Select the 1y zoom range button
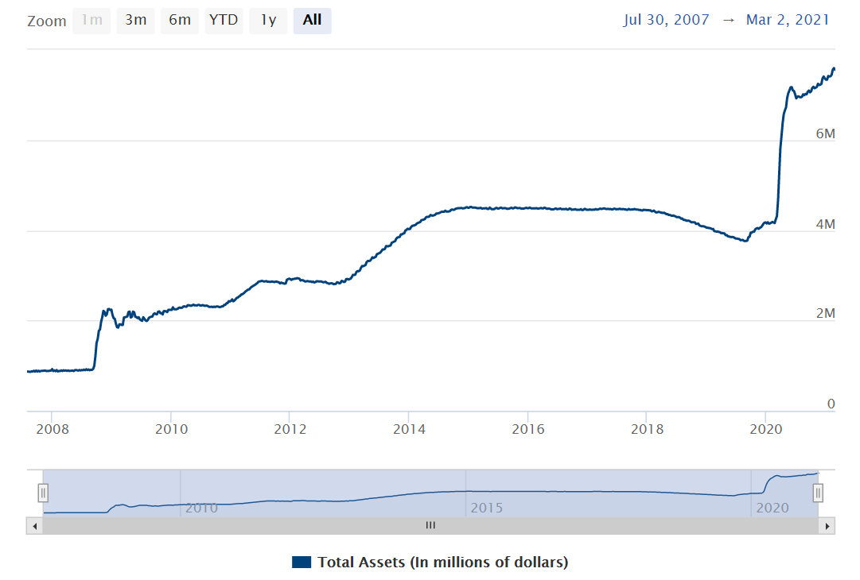Viewport: 860px width, 580px height. 268,21
